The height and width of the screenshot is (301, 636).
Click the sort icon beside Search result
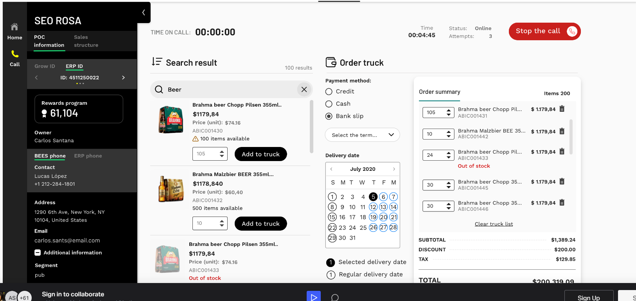coord(157,62)
